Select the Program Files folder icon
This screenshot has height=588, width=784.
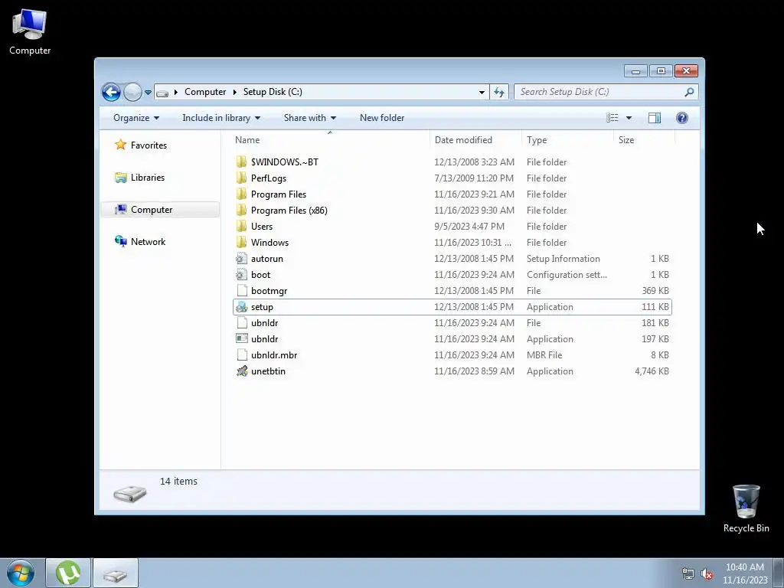[241, 194]
